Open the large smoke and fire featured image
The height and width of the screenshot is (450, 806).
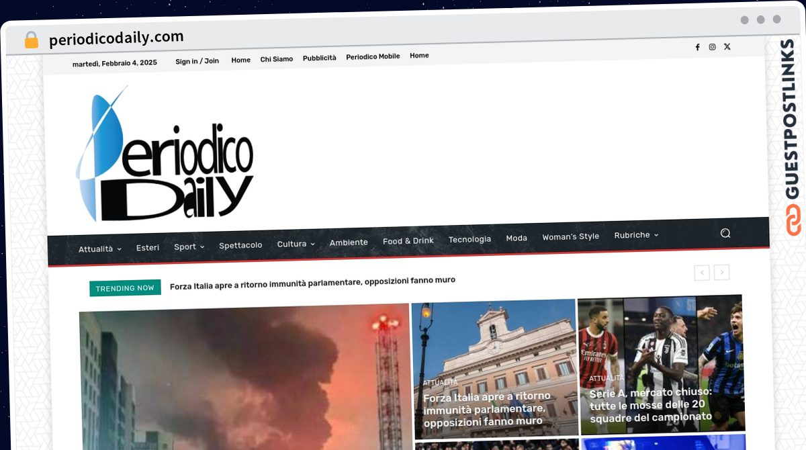pyautogui.click(x=245, y=377)
